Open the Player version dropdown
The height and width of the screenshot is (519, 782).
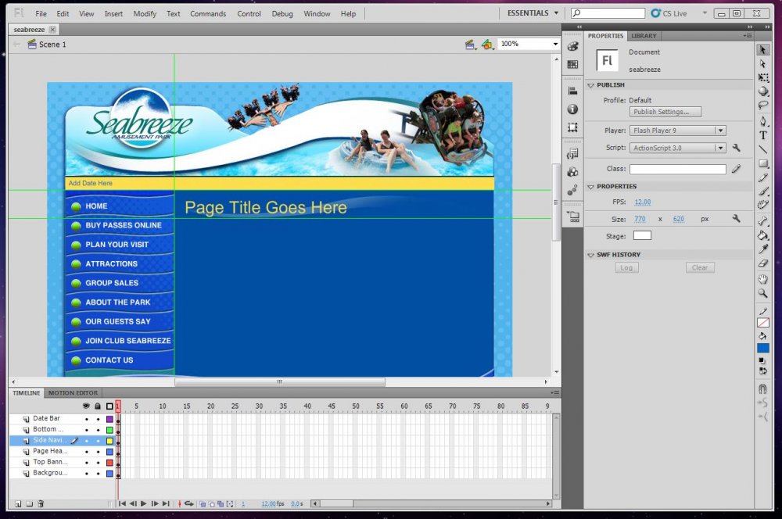pyautogui.click(x=678, y=131)
